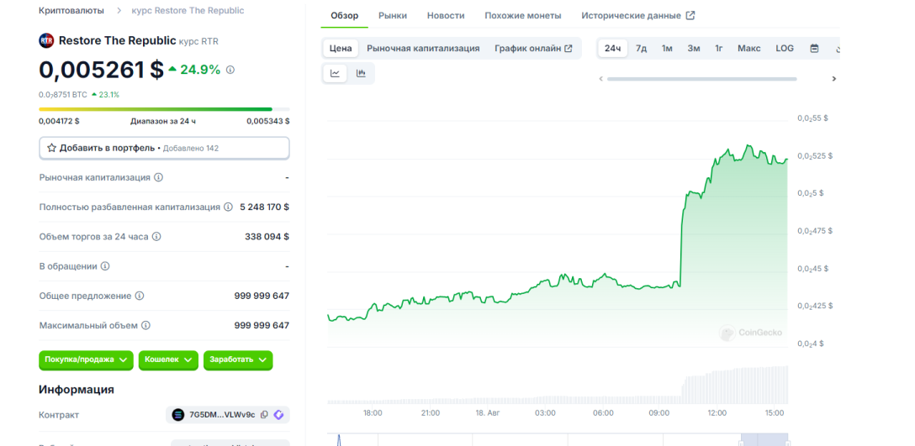This screenshot has width=915, height=446.
Task: Click info icon beside Максимальный объем
Action: click(x=145, y=325)
